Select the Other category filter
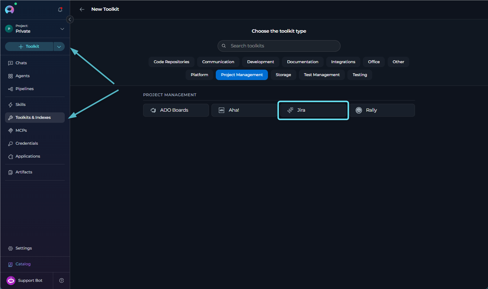Viewport: 488px width, 289px height. (x=398, y=62)
